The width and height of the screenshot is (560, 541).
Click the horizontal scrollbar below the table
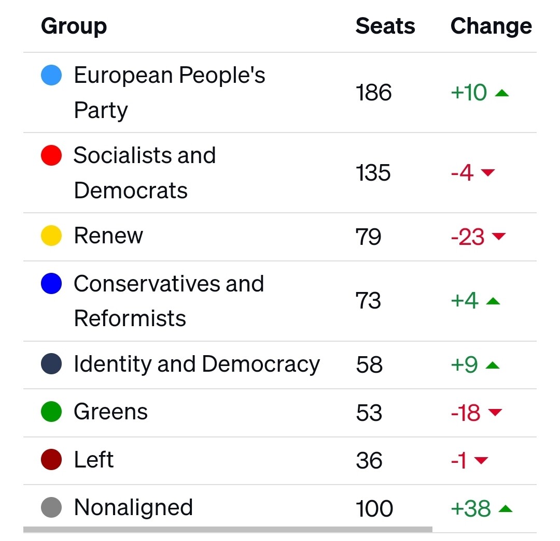228,530
